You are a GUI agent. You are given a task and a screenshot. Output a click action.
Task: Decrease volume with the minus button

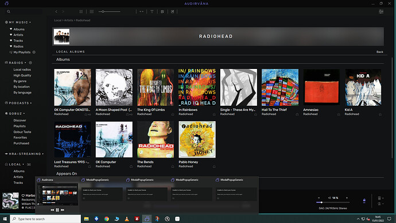(319, 198)
